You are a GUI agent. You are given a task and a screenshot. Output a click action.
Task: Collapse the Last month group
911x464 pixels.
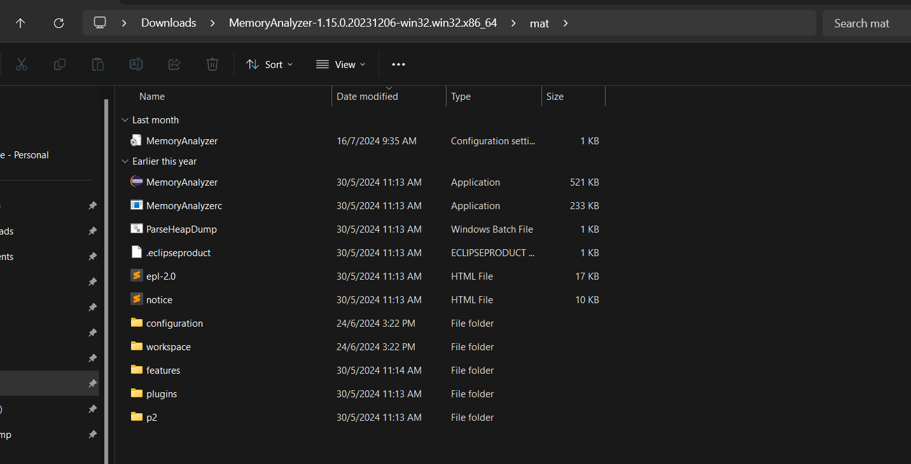pyautogui.click(x=125, y=120)
